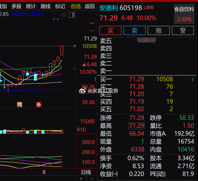
Task: Click 涨停 limit-up price 71.29
Action: click(137, 118)
